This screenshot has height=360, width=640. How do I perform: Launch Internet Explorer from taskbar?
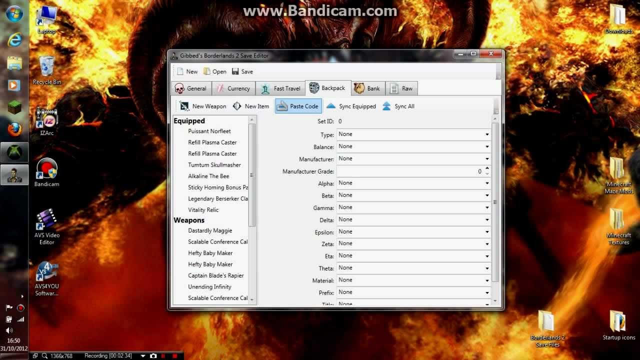pyautogui.click(x=14, y=39)
